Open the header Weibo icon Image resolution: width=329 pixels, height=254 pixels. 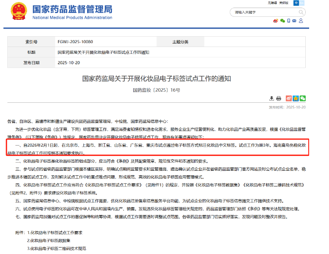pos(275,21)
